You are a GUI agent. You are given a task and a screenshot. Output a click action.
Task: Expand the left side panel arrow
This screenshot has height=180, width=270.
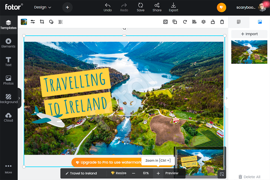coord(19,98)
